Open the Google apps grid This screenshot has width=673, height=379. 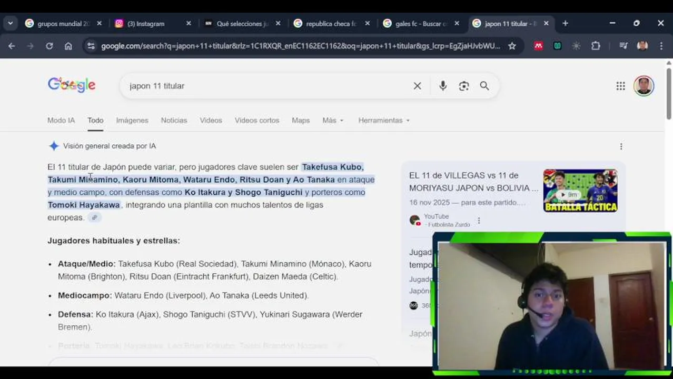(620, 86)
